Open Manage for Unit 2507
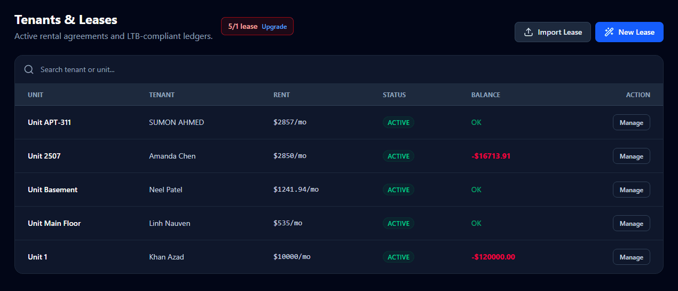 coord(631,156)
